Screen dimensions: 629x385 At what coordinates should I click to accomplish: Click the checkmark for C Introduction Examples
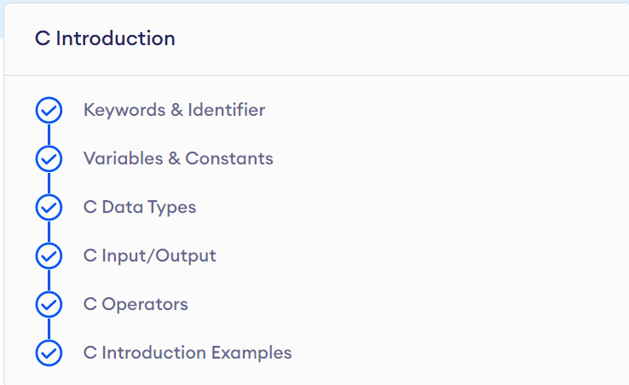pos(49,353)
